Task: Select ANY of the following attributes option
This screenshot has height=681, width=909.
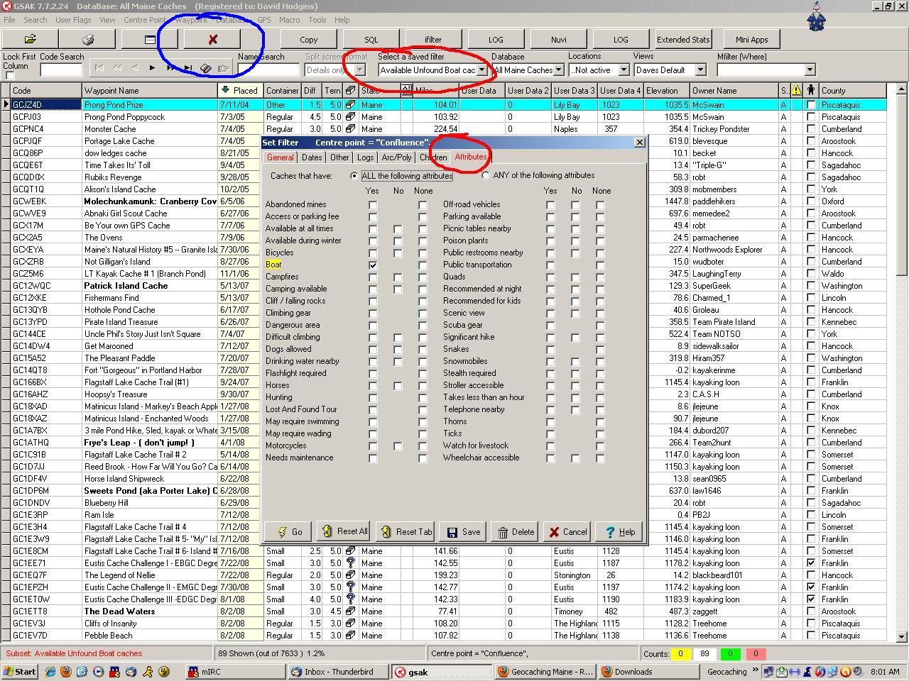Action: (x=486, y=175)
